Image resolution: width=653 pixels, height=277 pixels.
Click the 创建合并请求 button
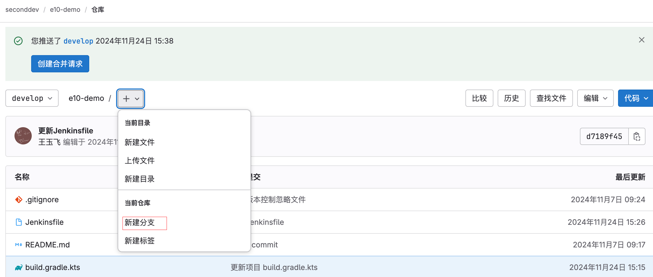click(60, 64)
